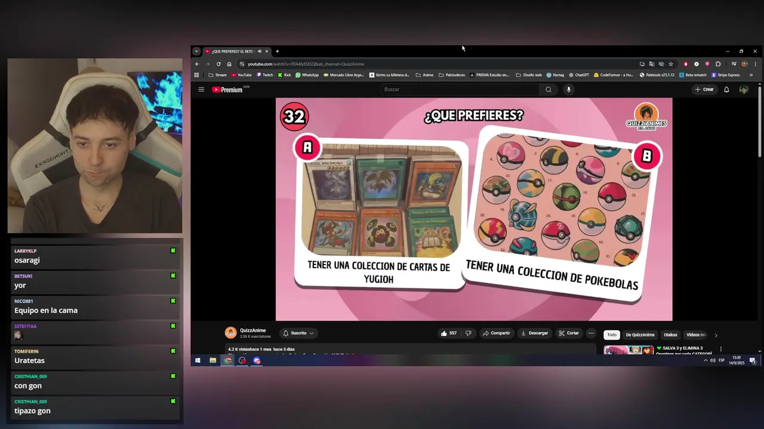Show more bookmarks with the double chevron
The width and height of the screenshot is (764, 429).
pos(751,75)
